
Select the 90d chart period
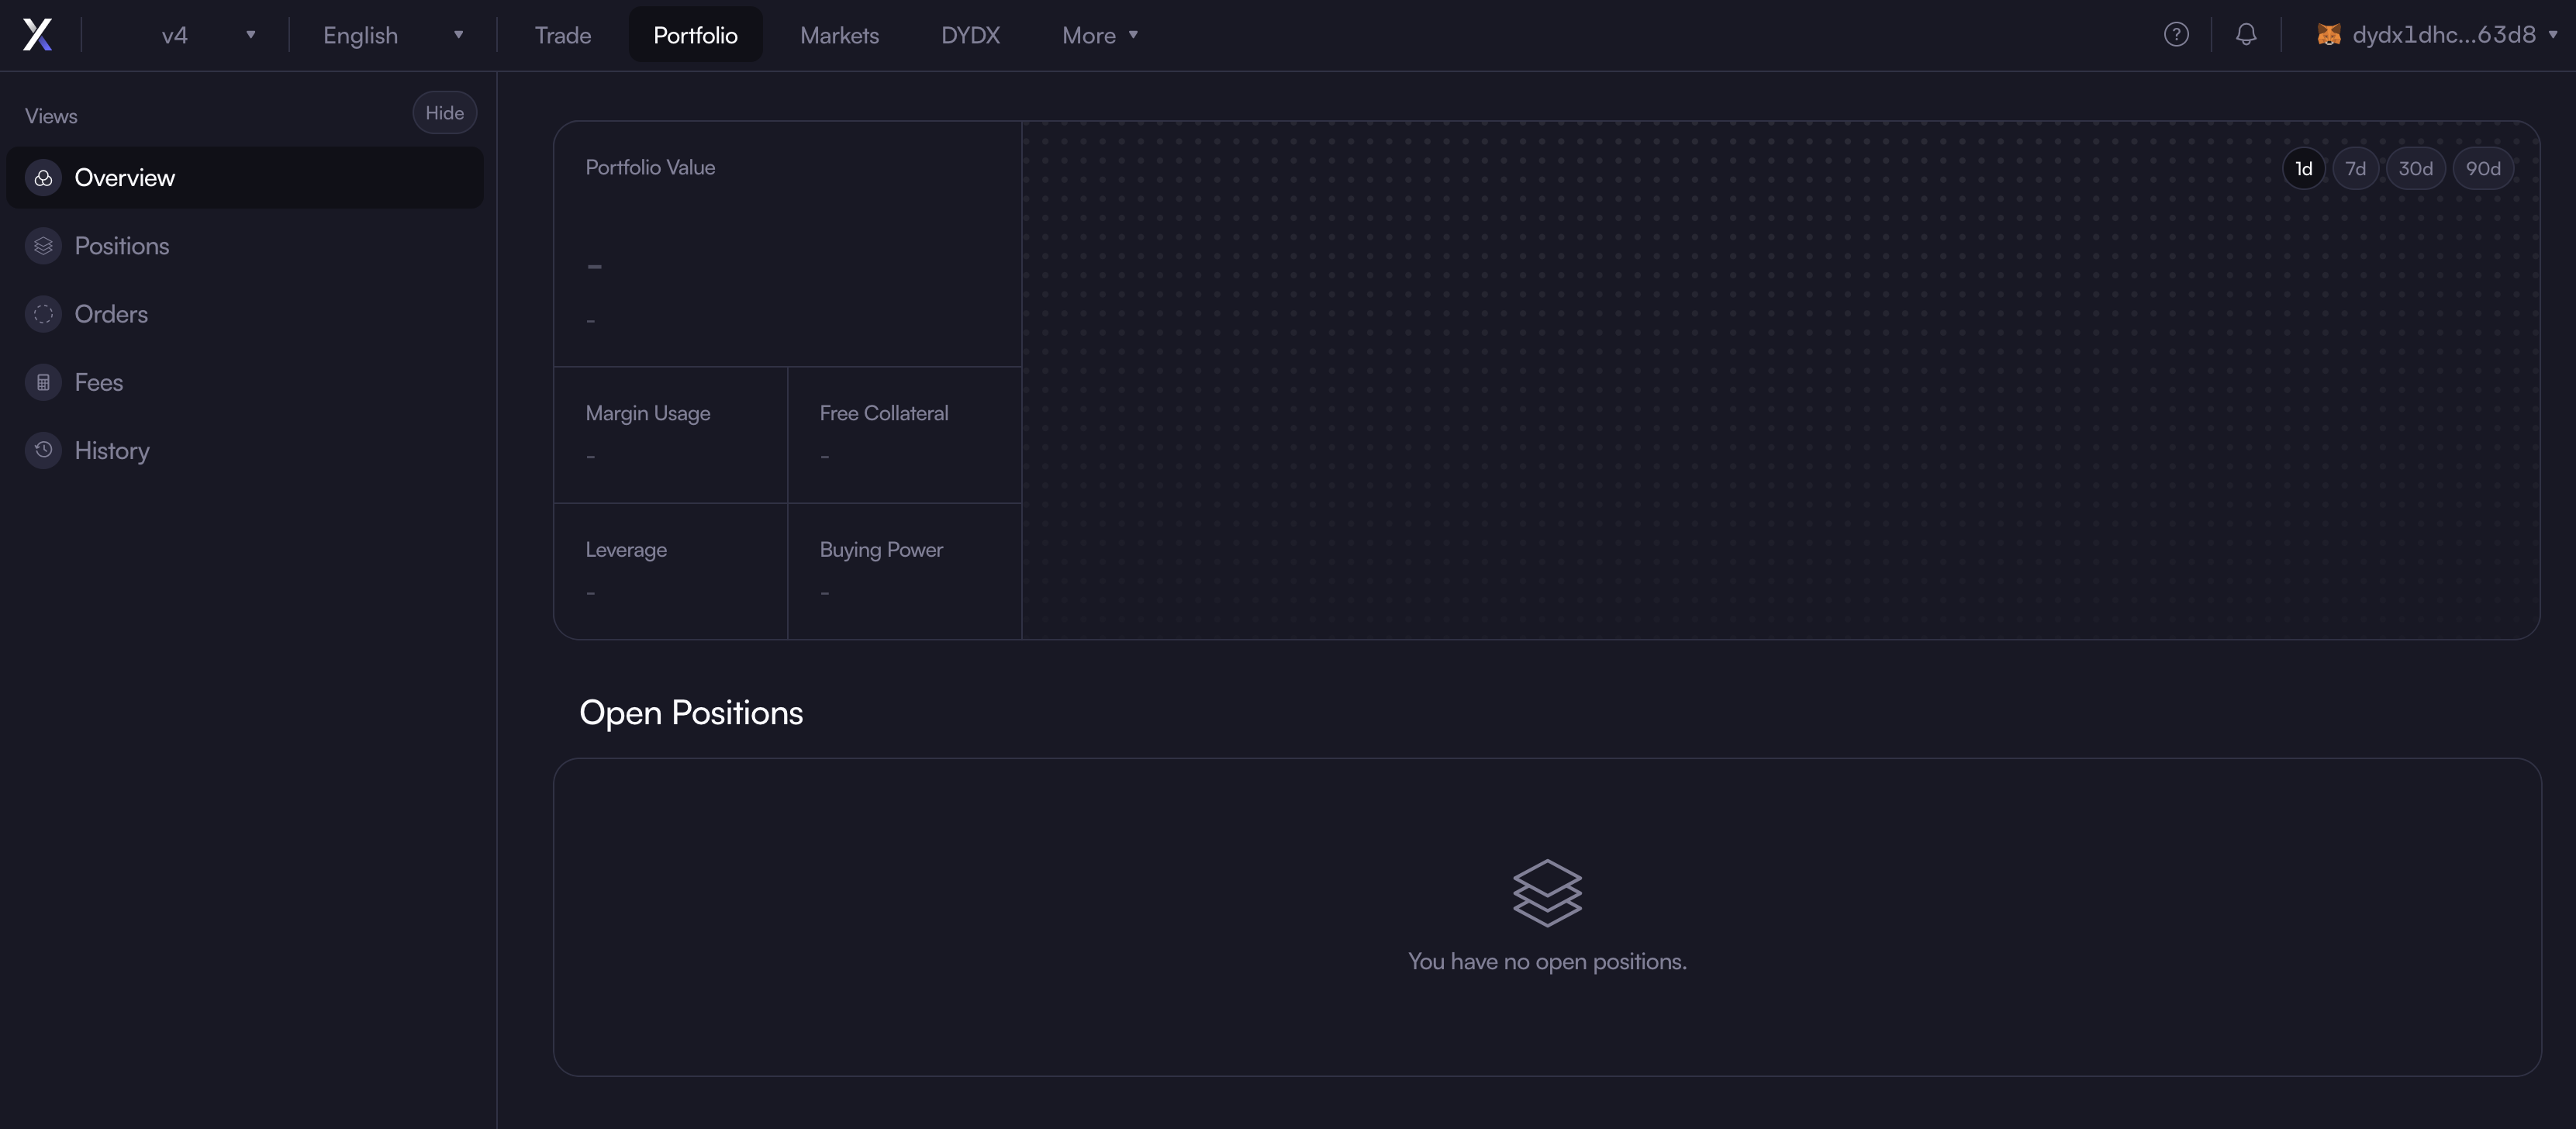click(2482, 169)
